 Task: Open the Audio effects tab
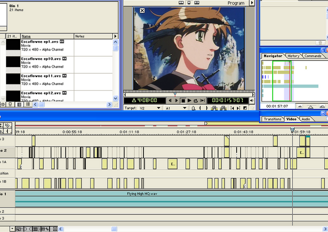(x=305, y=119)
